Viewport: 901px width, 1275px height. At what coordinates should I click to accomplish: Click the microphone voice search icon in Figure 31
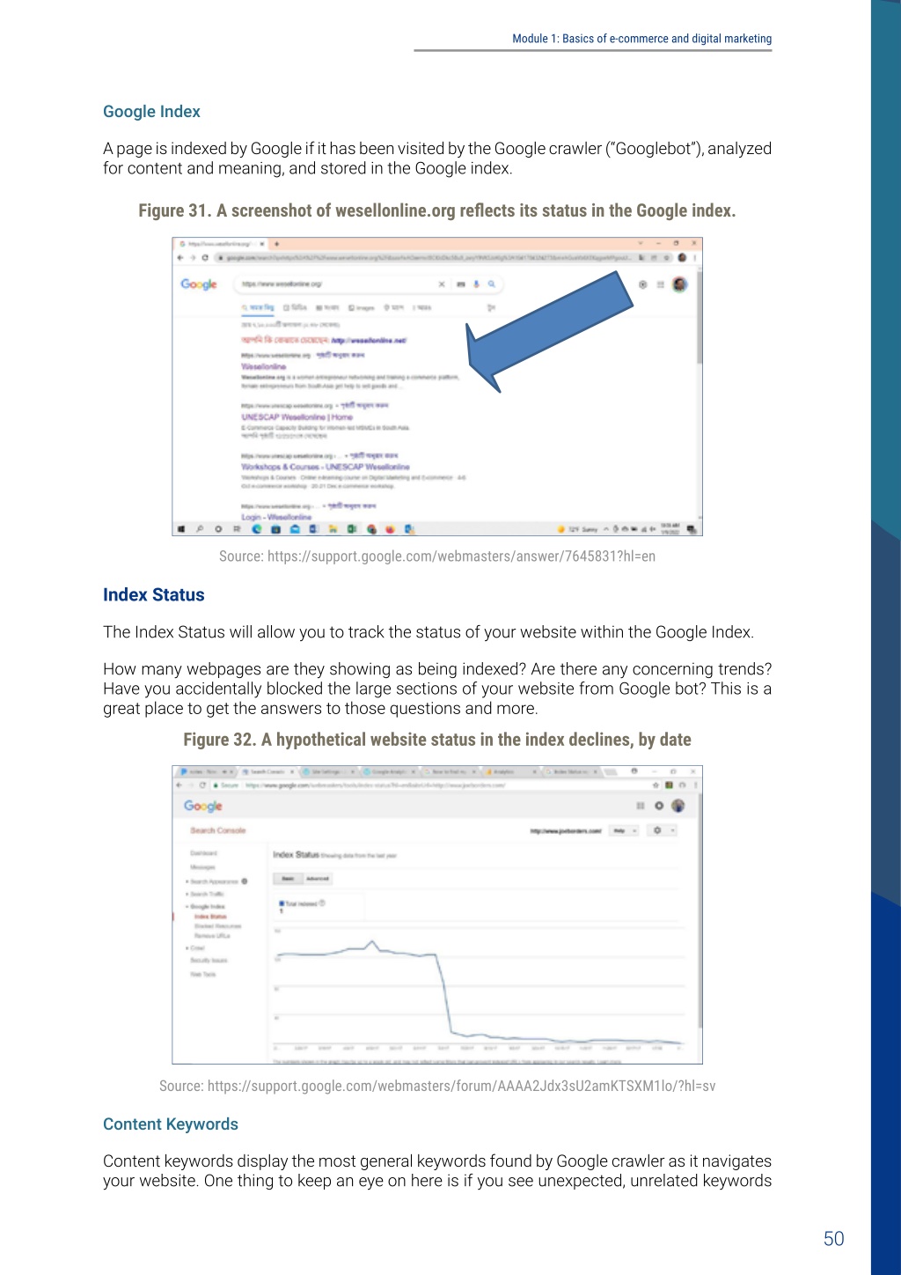click(477, 284)
